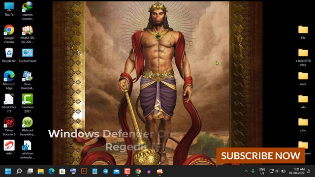Open taskbar Search

point(19,171)
